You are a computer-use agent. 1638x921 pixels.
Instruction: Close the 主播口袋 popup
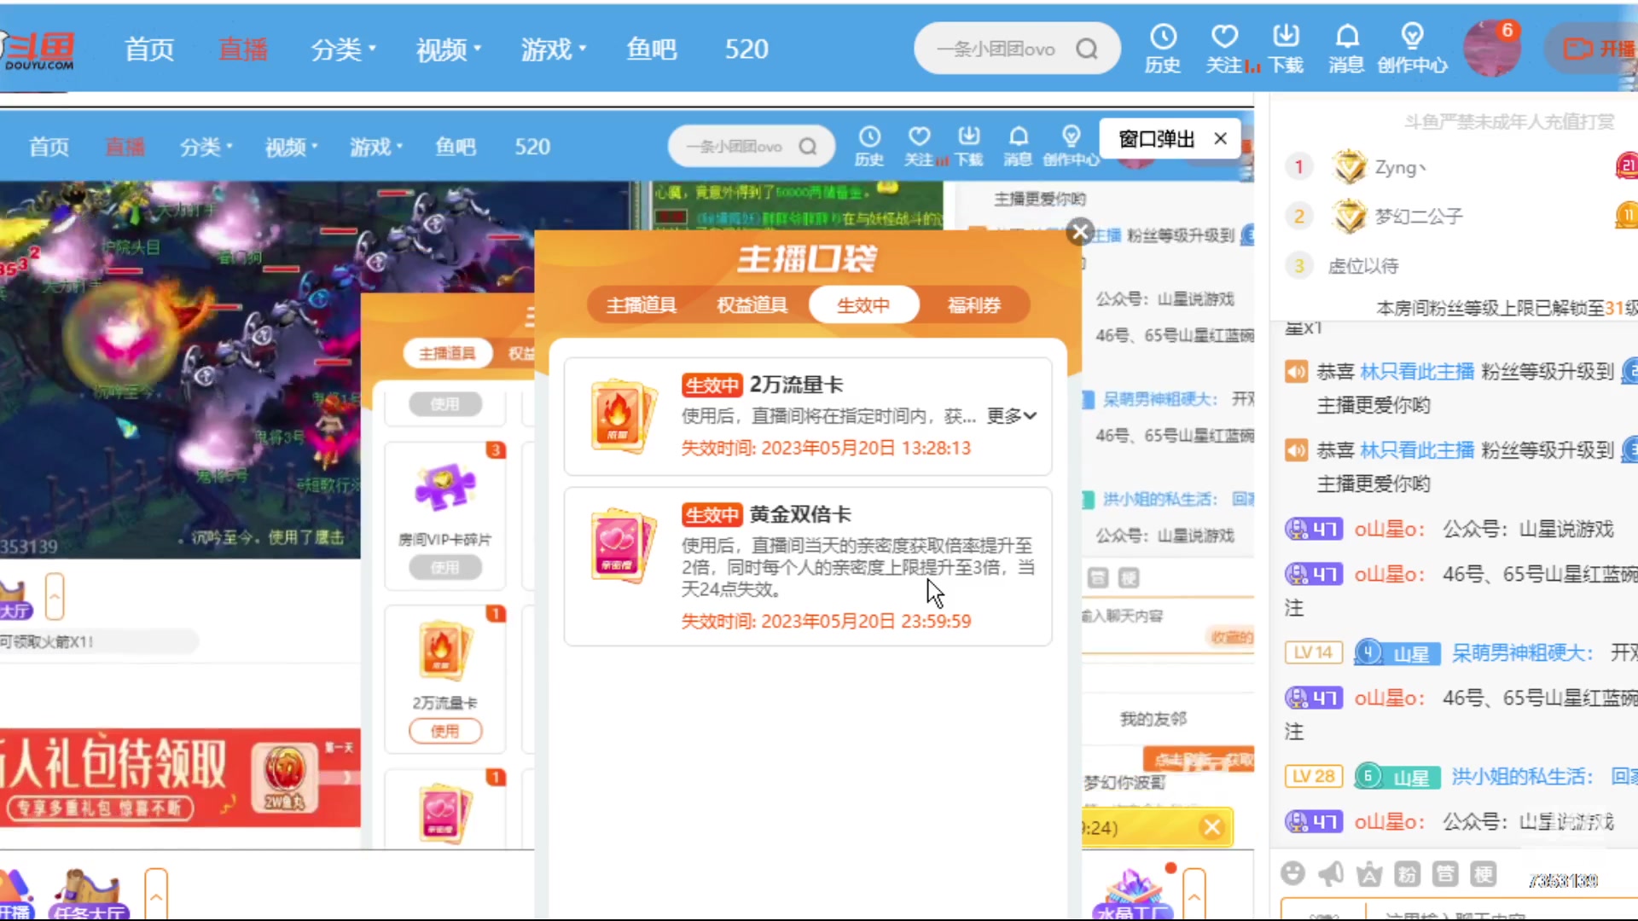tap(1080, 231)
